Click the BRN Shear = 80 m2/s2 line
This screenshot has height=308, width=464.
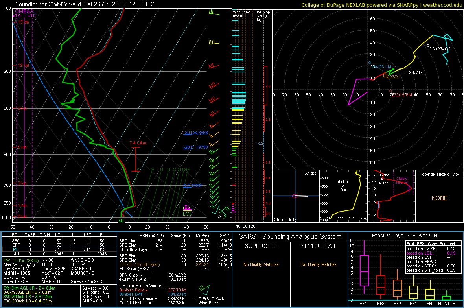(x=153, y=275)
